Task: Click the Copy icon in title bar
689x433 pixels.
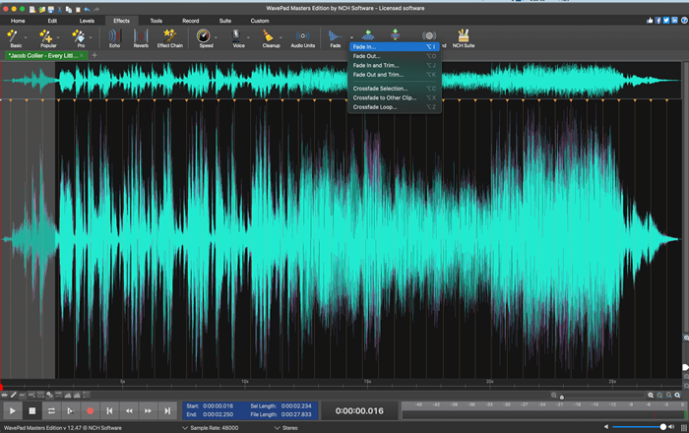Action: click(69, 9)
